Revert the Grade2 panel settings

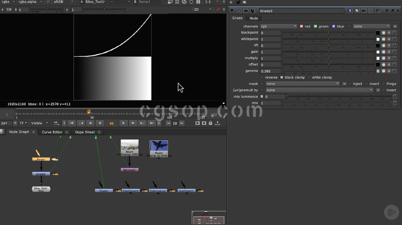[x=377, y=11]
